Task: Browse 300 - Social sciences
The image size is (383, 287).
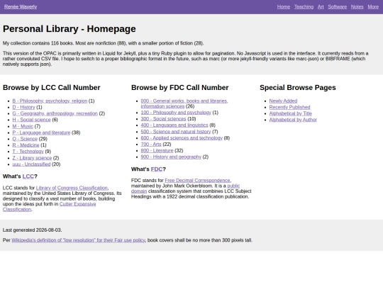Action: [163, 119]
